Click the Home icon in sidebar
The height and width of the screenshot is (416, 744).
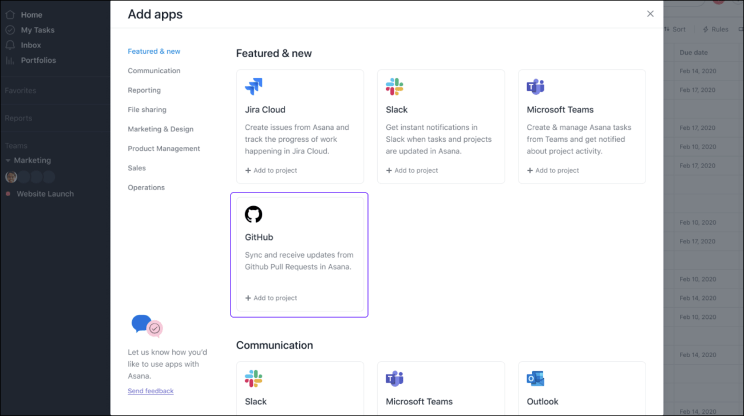pyautogui.click(x=10, y=15)
